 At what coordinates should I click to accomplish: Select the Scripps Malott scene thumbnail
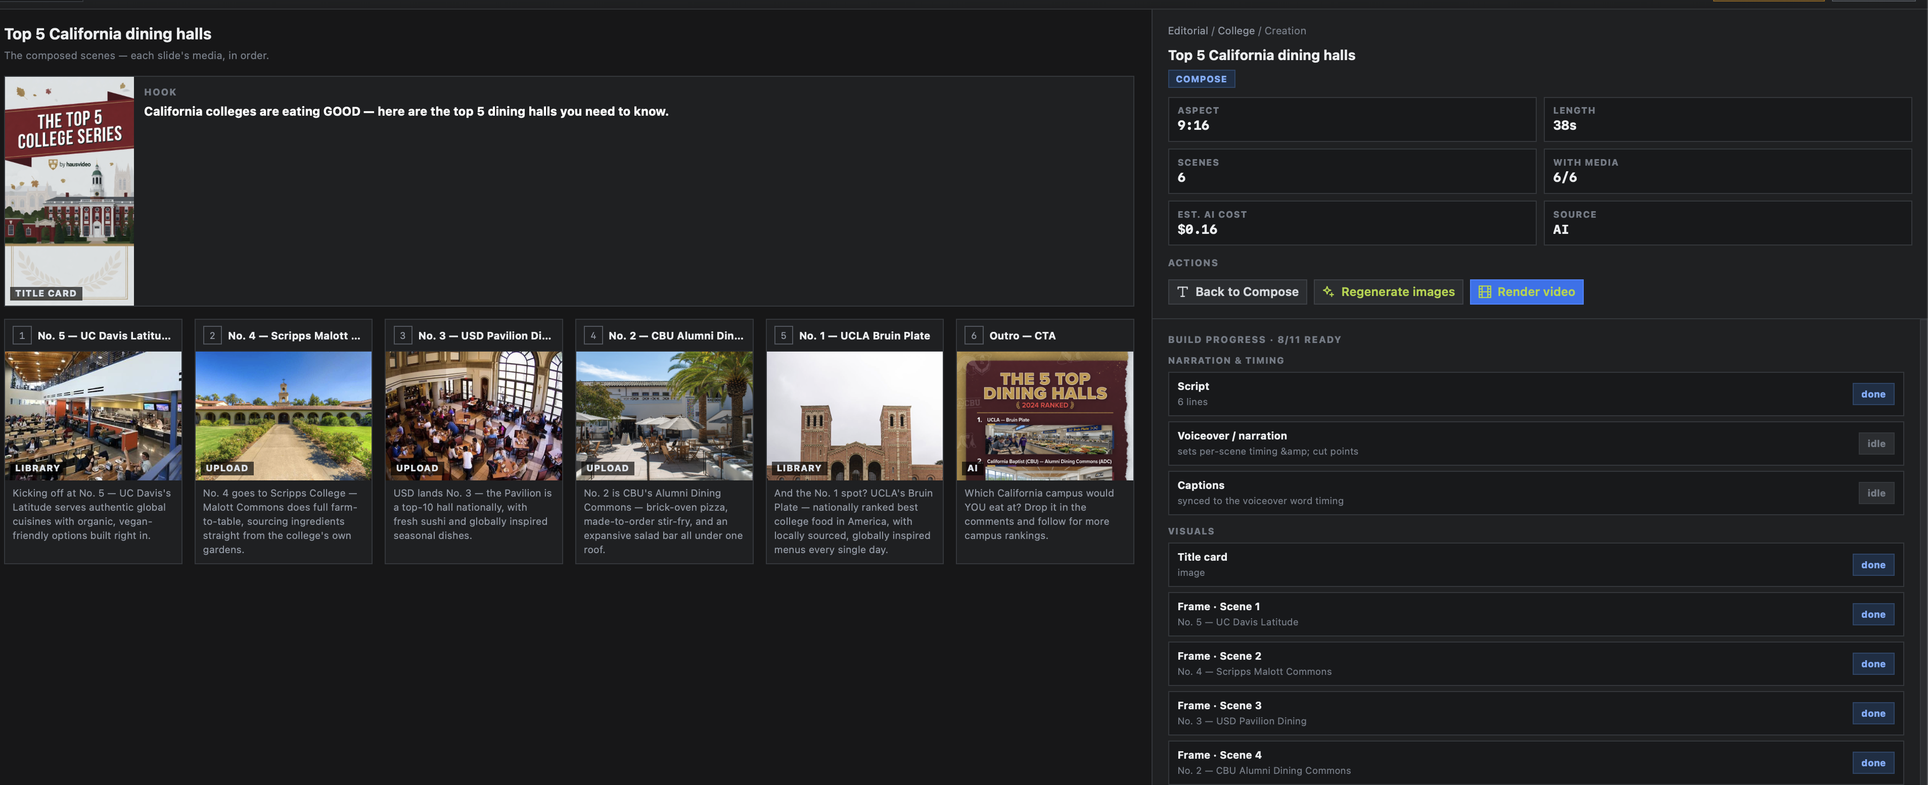point(283,416)
